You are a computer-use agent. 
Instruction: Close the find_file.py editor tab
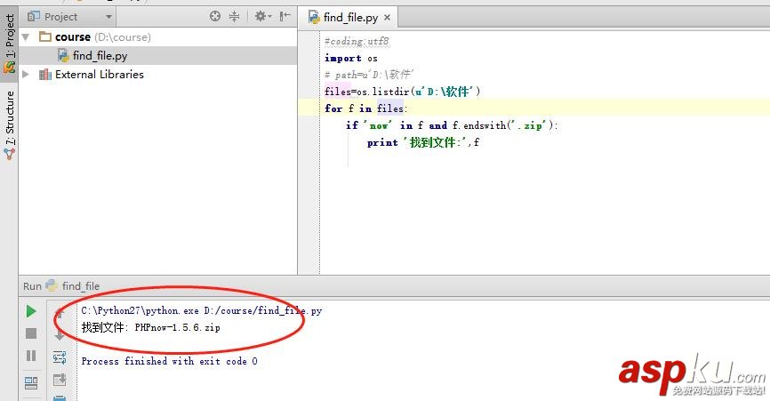388,18
